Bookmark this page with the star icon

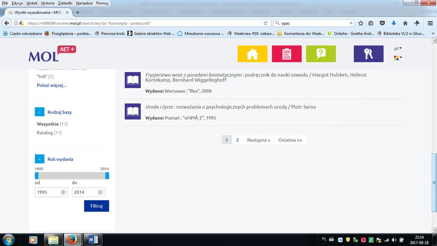click(x=361, y=23)
